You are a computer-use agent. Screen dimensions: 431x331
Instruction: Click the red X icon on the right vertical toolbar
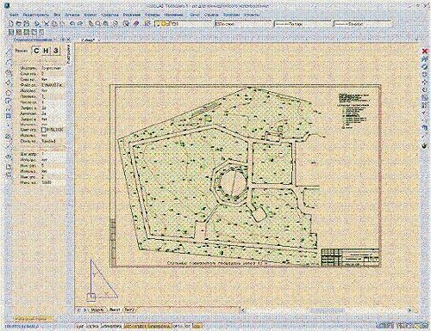pos(425,51)
